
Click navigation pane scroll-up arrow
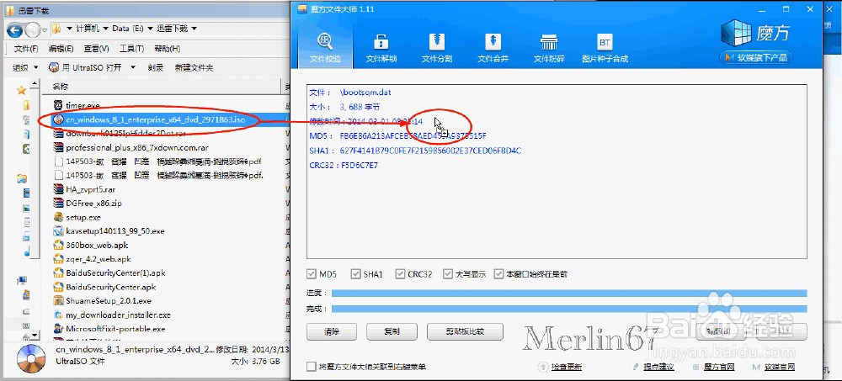click(x=35, y=84)
